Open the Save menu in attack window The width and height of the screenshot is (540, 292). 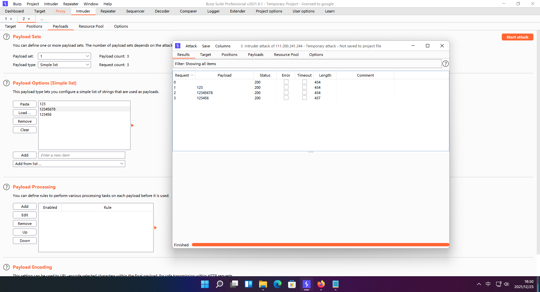click(206, 46)
